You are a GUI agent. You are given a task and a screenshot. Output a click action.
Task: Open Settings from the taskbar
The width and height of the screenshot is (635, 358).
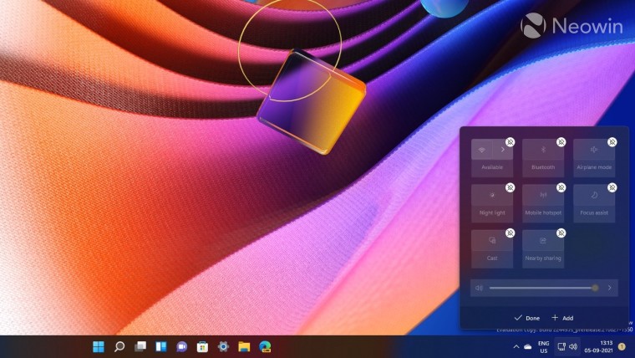223,346
